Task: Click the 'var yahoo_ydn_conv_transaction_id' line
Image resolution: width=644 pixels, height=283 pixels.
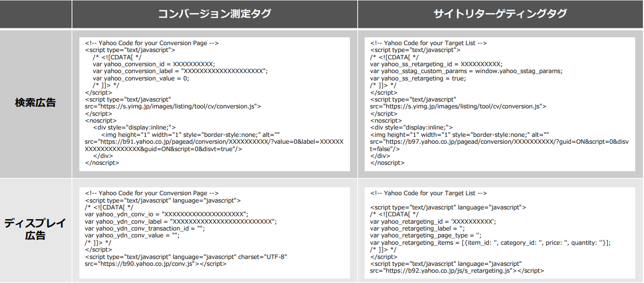Action: point(145,229)
